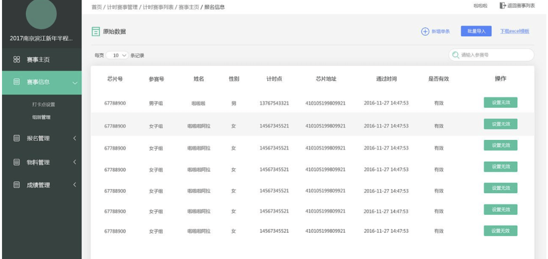The image size is (548, 259).
Task: Click 设置无效 for the 男子组 row
Action: pos(500,102)
